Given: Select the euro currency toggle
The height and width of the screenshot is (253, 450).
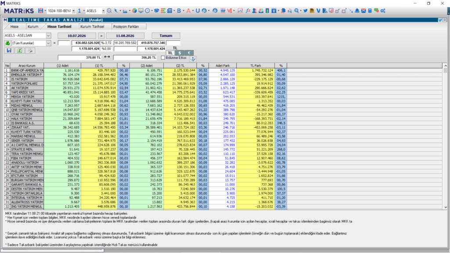Looking at the screenshot, I should 189,53.
